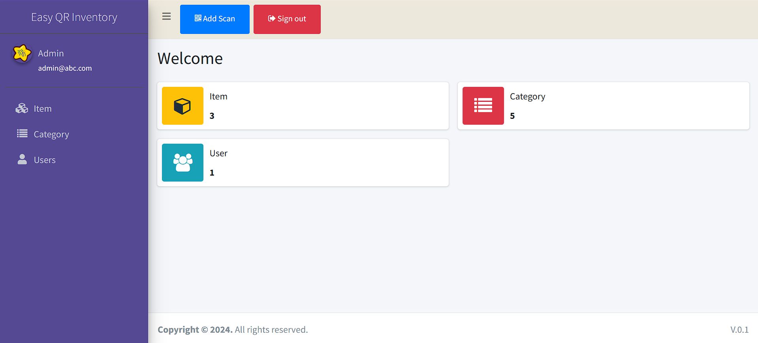Toggle the sidebar hamburger menu
The width and height of the screenshot is (758, 343).
tap(166, 17)
